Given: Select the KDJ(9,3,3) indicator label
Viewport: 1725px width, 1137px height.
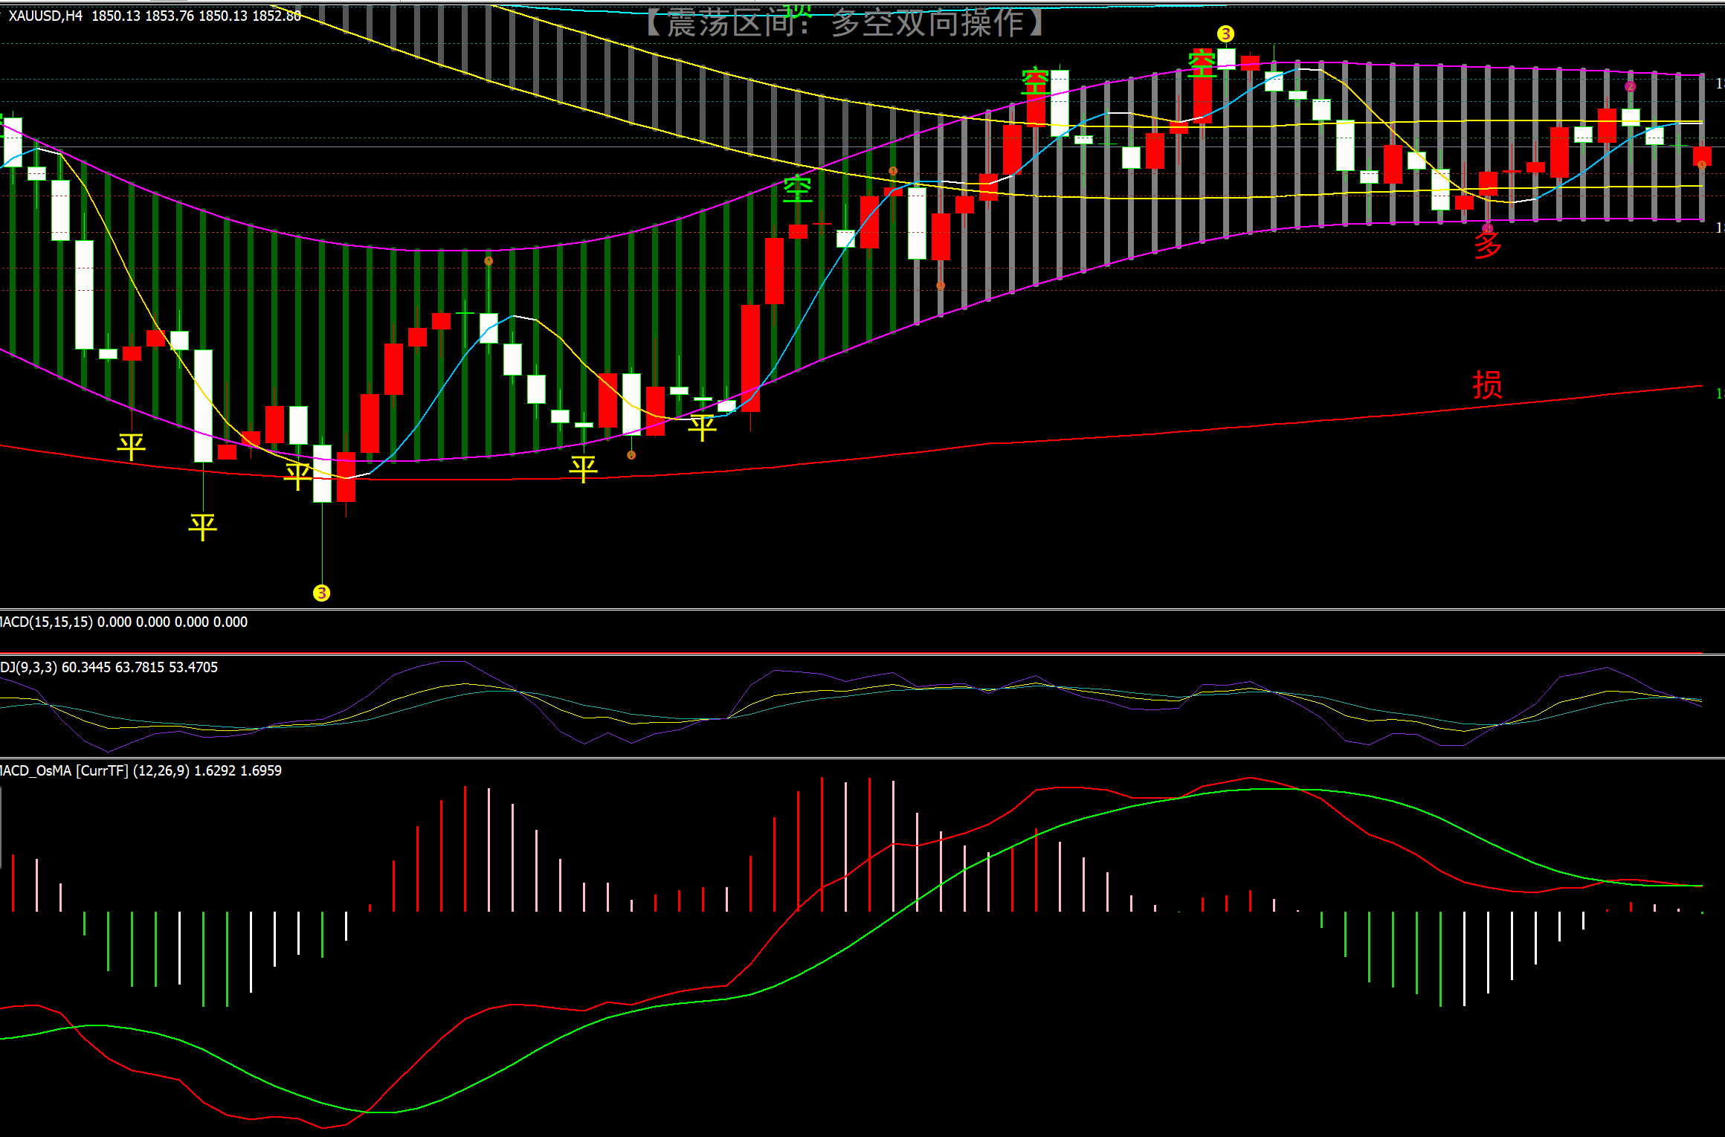Looking at the screenshot, I should point(28,667).
